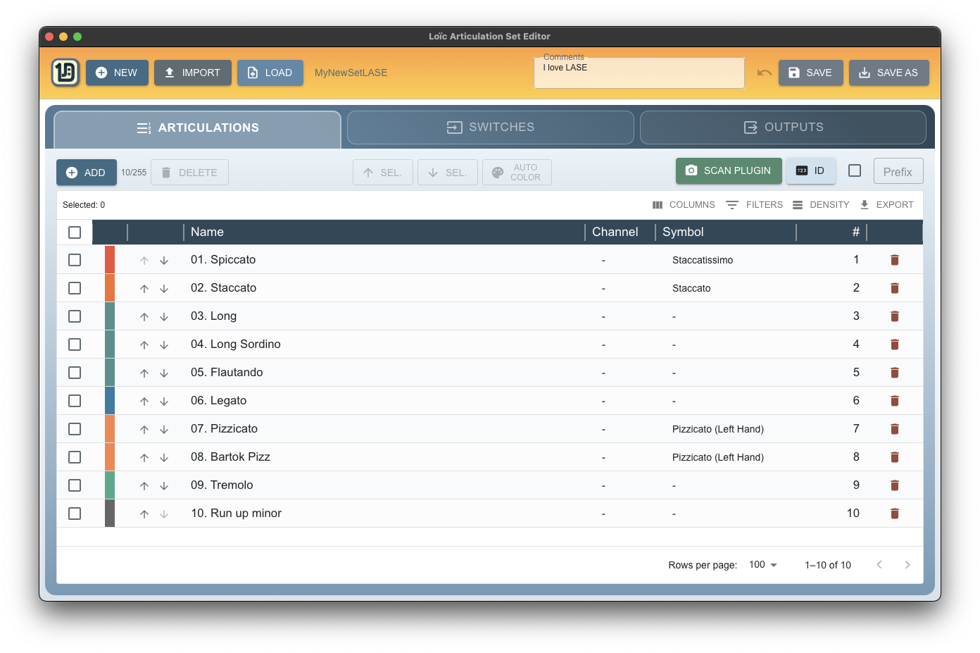Toggle the select-all checkbox in table header
Image resolution: width=980 pixels, height=653 pixels.
[x=75, y=232]
